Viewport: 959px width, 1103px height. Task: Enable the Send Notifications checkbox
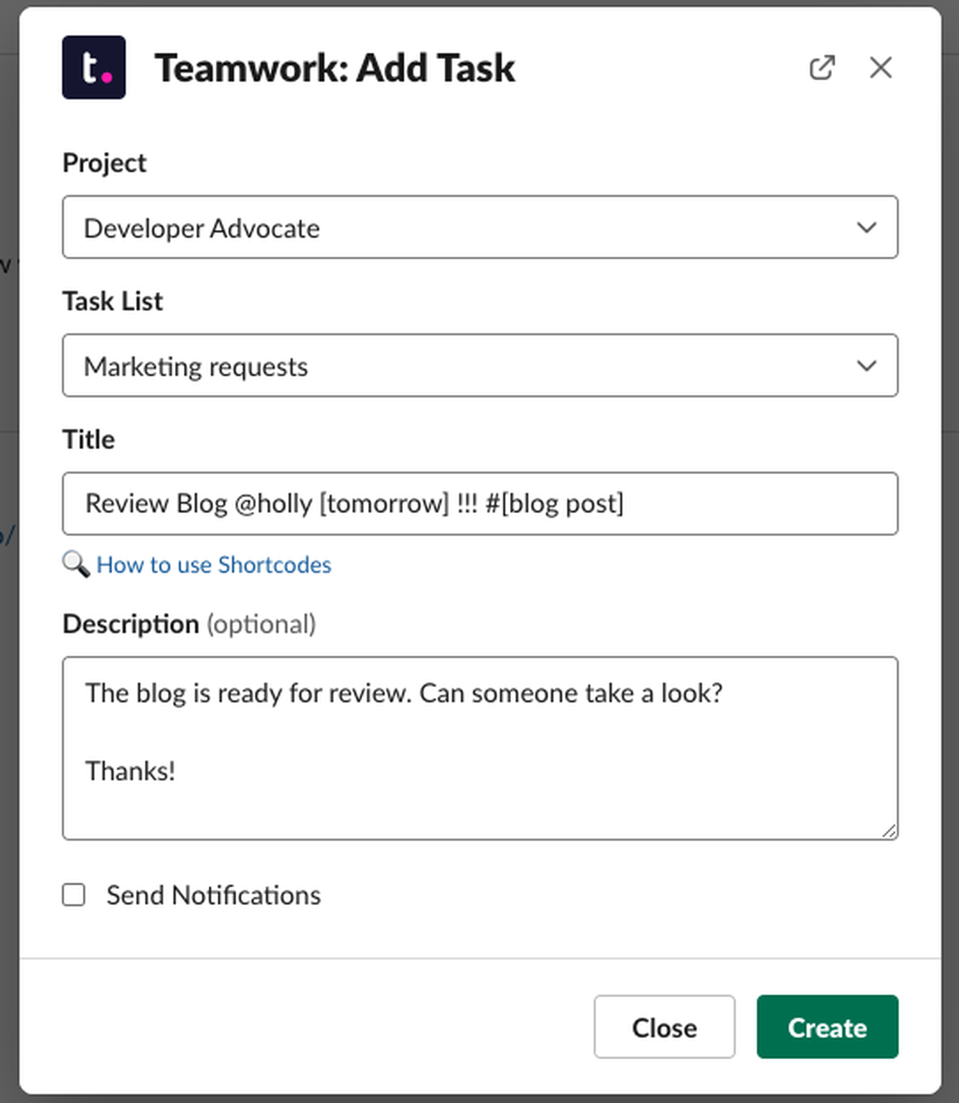(74, 895)
